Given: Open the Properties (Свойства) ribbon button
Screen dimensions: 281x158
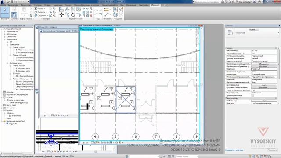Looking at the screenshot, I should pos(14,14).
